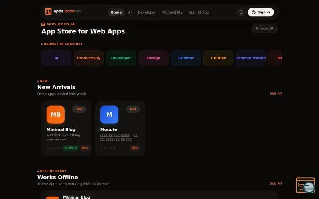Image resolution: width=319 pixels, height=199 pixels.
Task: See All Works Offline apps link
Action: coord(276,183)
